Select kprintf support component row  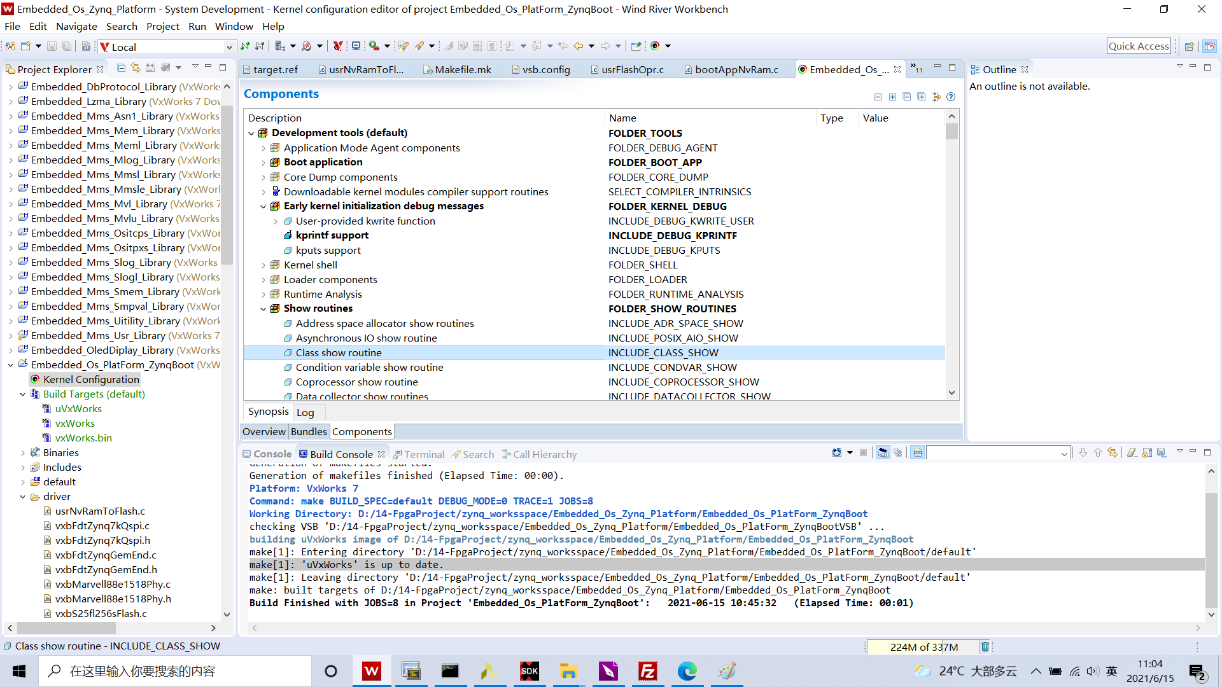click(x=594, y=235)
